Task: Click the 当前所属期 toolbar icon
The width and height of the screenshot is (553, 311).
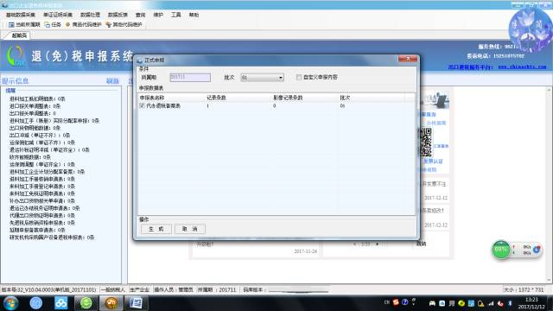Action: click(x=11, y=25)
